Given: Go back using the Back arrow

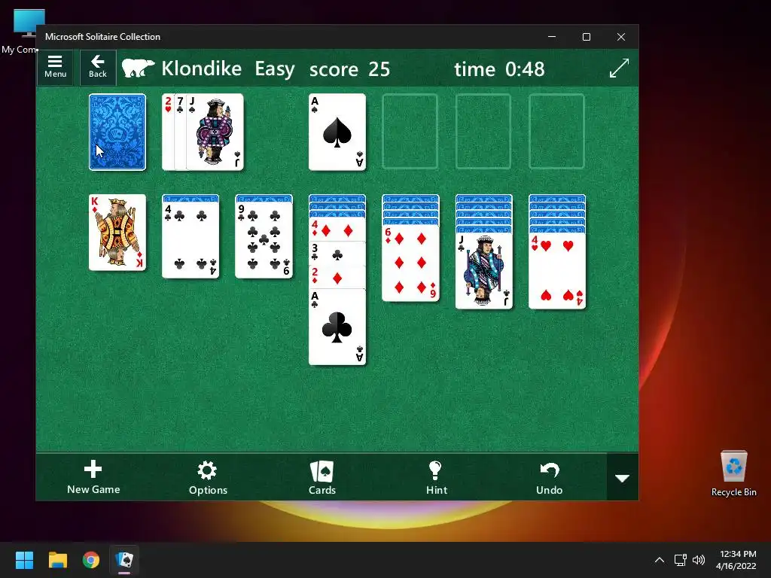Looking at the screenshot, I should point(98,67).
